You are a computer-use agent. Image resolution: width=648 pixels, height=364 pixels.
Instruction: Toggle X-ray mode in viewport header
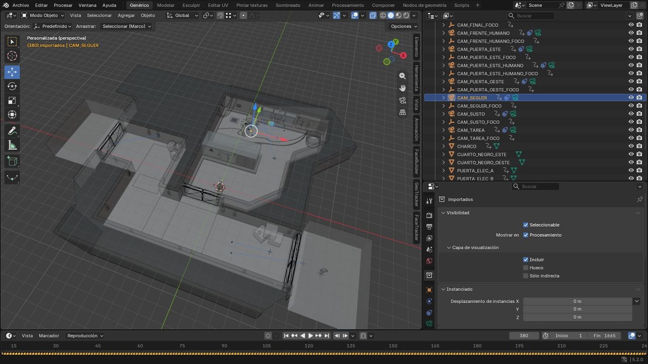[373, 15]
